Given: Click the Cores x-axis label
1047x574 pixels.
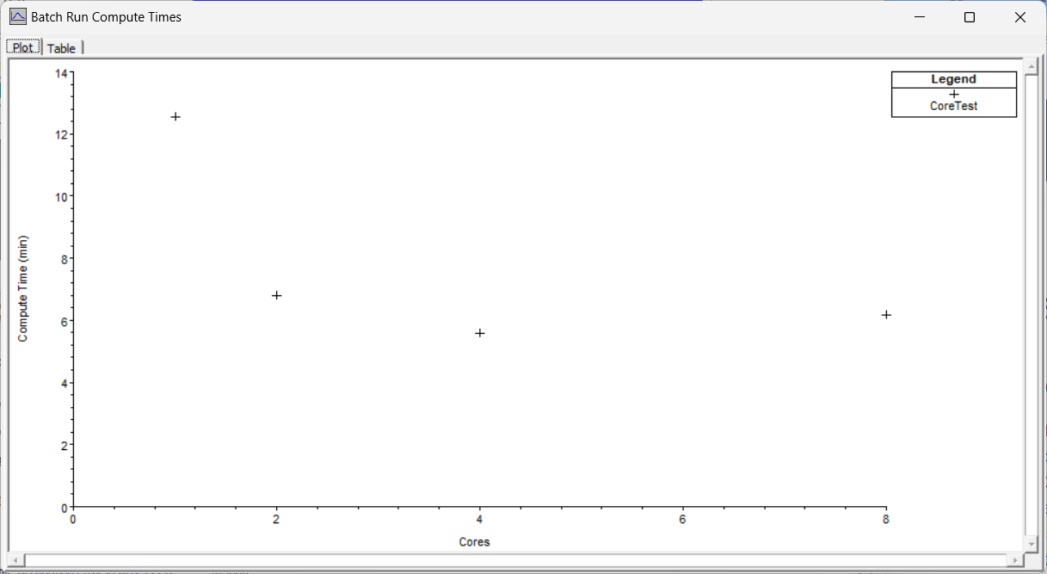Looking at the screenshot, I should (x=474, y=542).
